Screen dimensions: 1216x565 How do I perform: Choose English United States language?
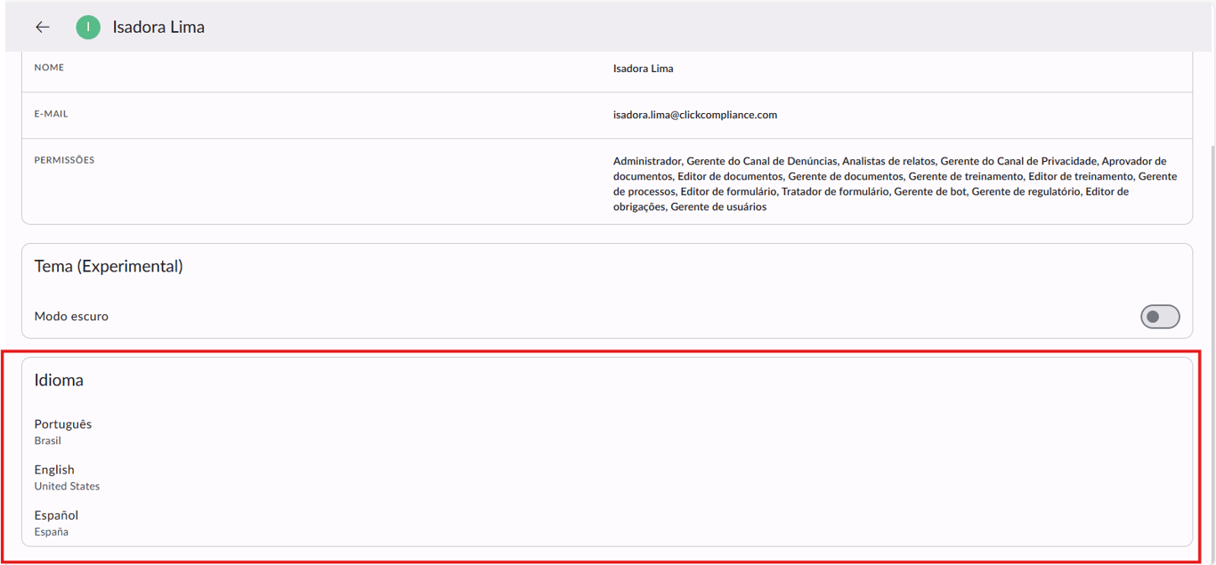pos(67,477)
